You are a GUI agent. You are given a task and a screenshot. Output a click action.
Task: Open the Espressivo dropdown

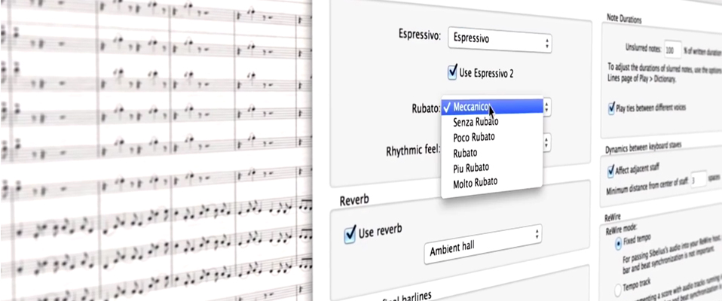tap(500, 40)
